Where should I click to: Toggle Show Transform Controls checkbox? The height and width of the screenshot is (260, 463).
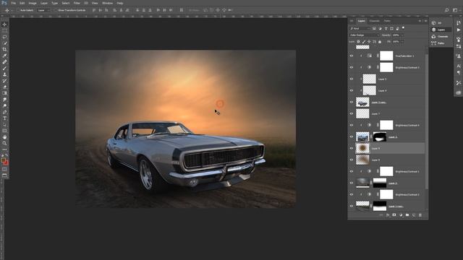(x=56, y=10)
